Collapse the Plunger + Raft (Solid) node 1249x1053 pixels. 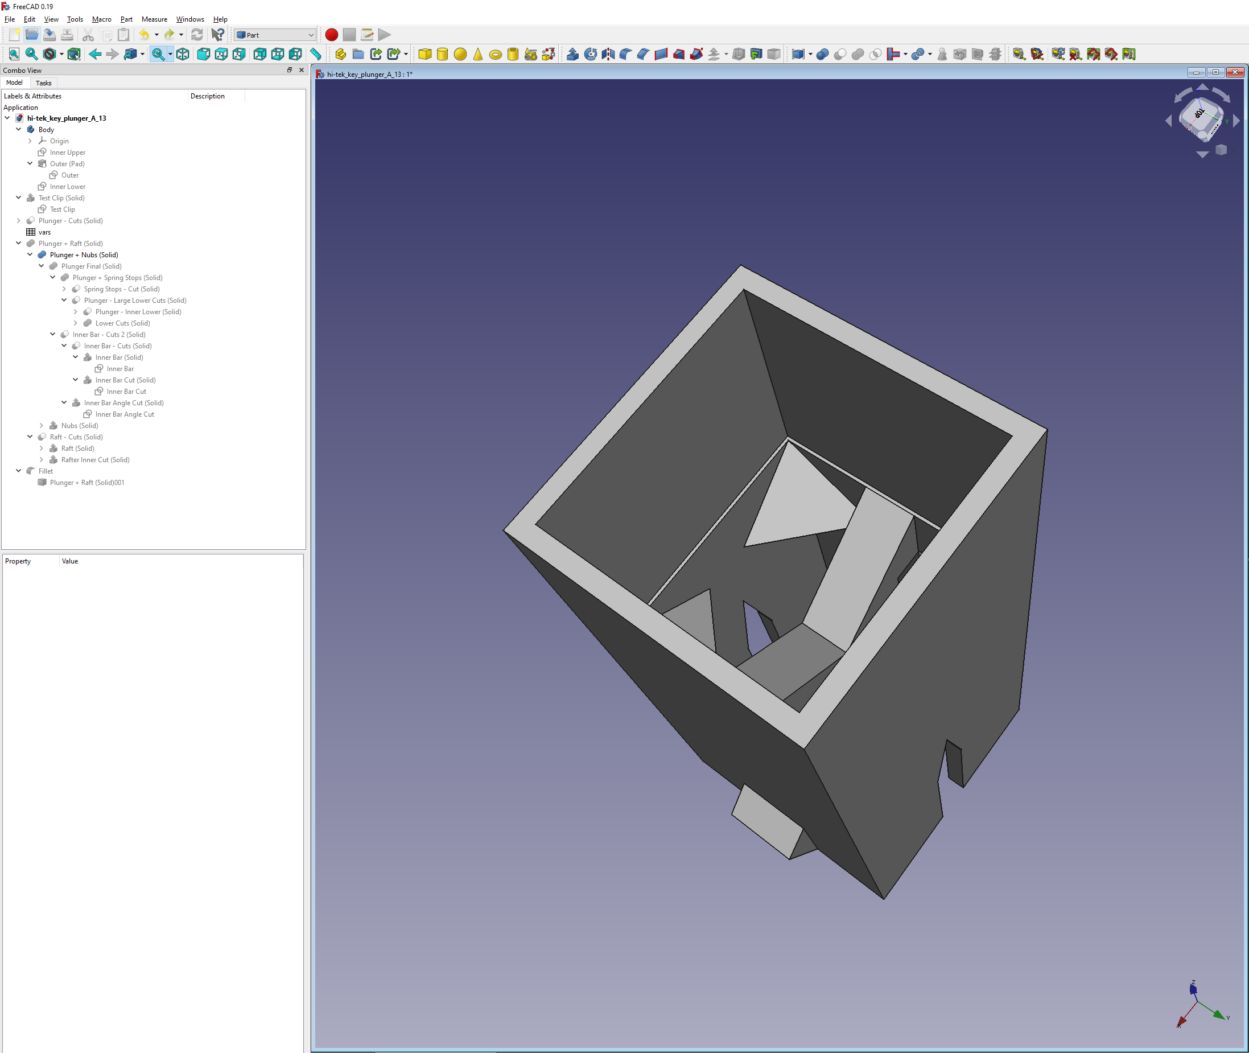[19, 243]
